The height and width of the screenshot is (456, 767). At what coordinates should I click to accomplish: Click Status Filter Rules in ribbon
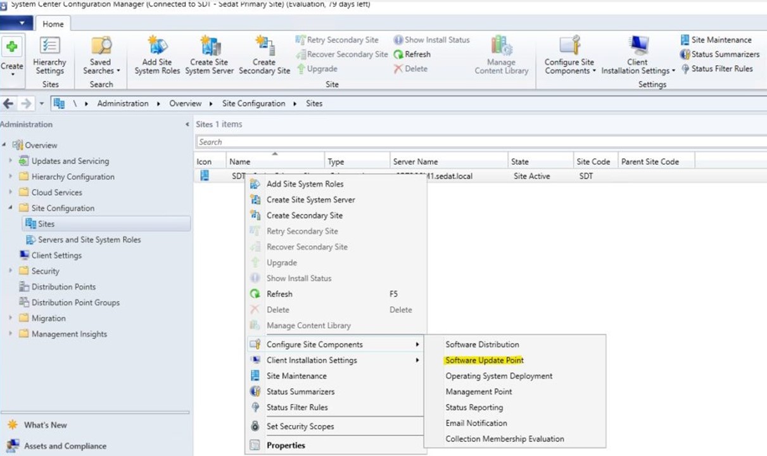(716, 68)
